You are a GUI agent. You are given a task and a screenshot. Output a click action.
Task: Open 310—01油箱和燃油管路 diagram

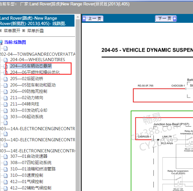[33, 169]
